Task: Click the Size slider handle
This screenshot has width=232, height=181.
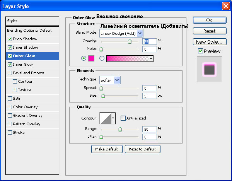Action: [x=103, y=96]
